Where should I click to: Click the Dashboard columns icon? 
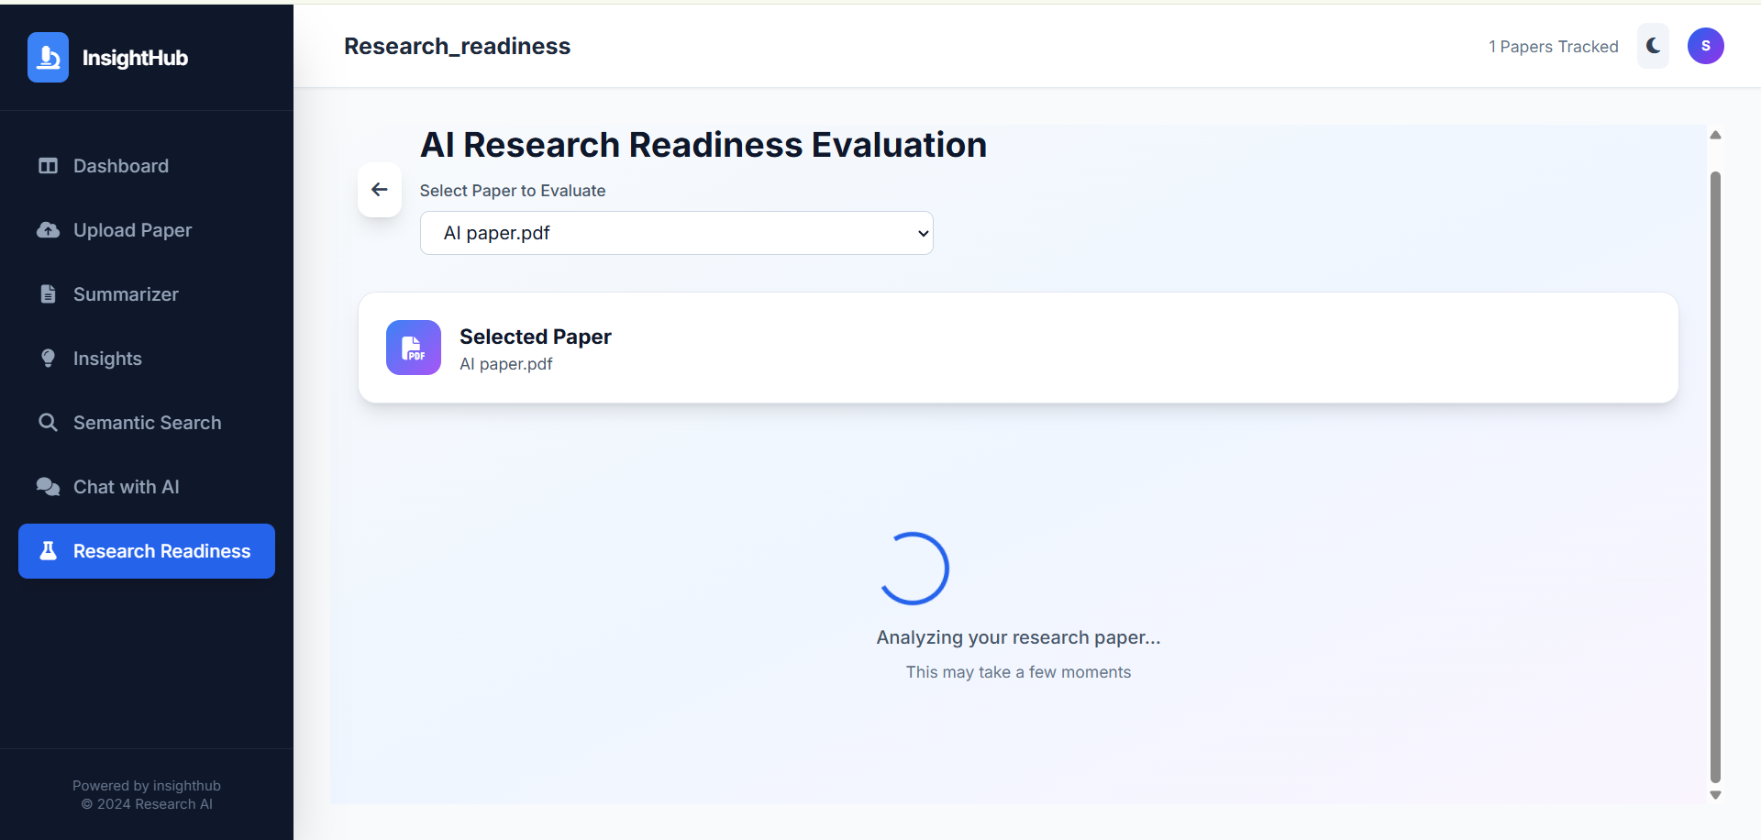pos(48,166)
